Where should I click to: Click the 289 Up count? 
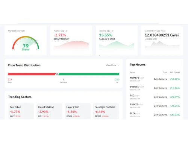point(117,80)
